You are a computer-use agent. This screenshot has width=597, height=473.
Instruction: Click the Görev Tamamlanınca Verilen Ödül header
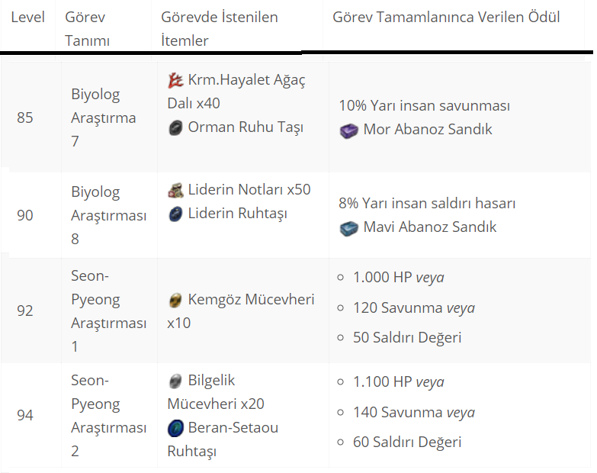(446, 17)
